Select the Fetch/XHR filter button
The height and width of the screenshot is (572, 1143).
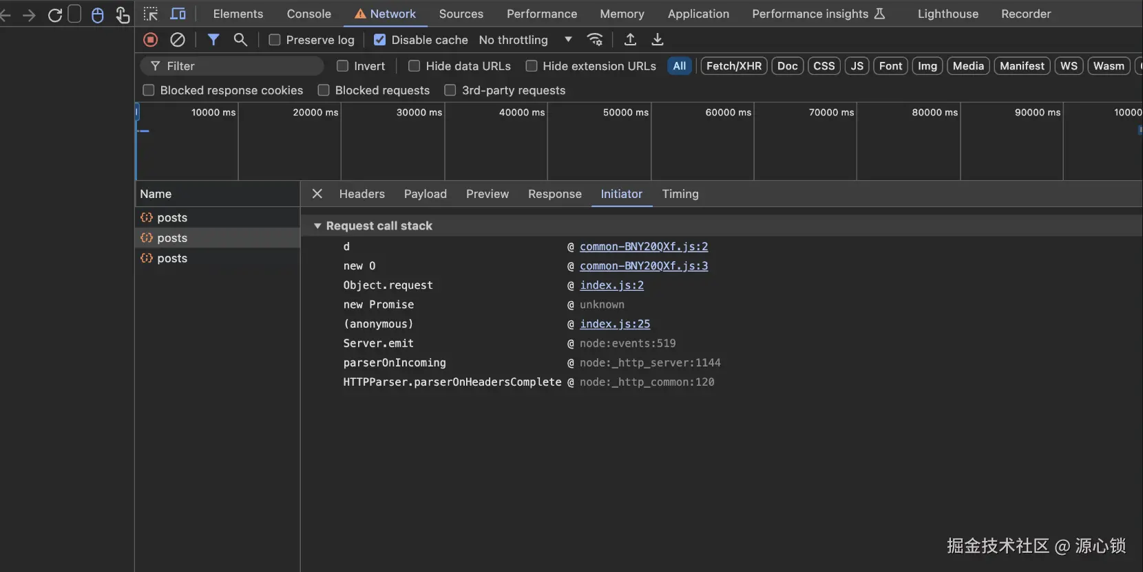[733, 66]
